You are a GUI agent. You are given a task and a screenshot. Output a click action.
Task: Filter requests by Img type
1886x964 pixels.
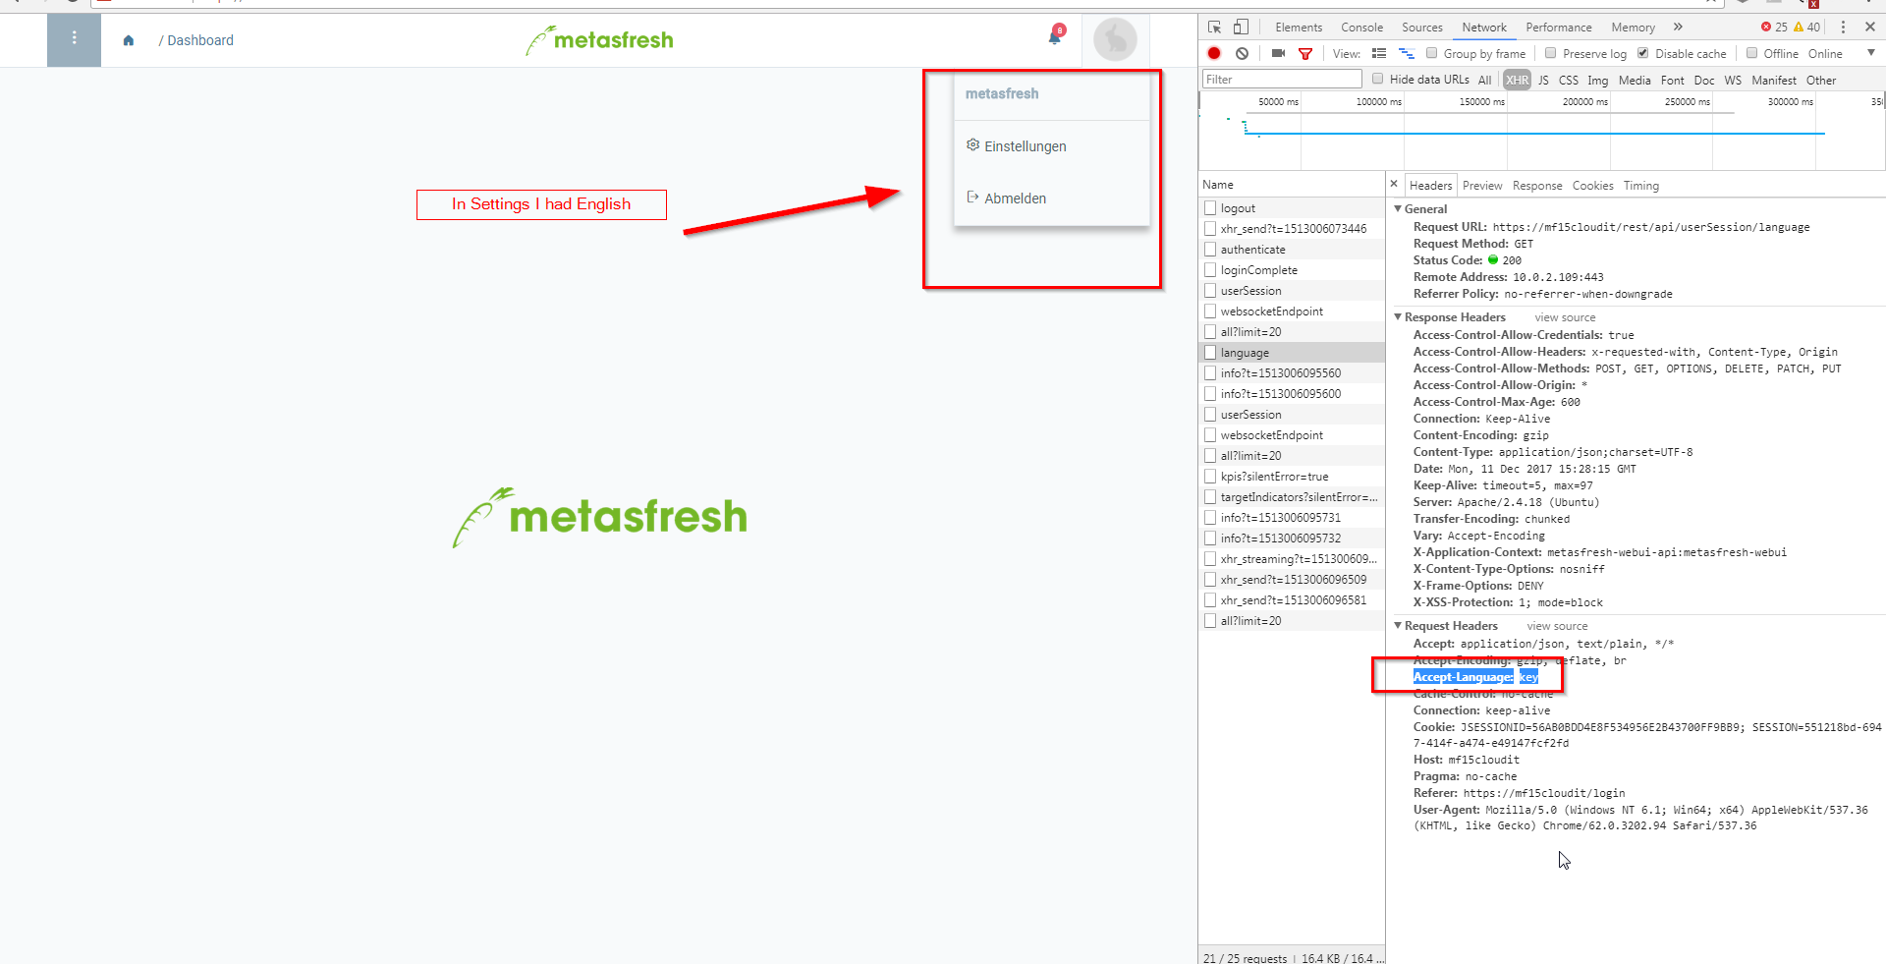(x=1597, y=80)
